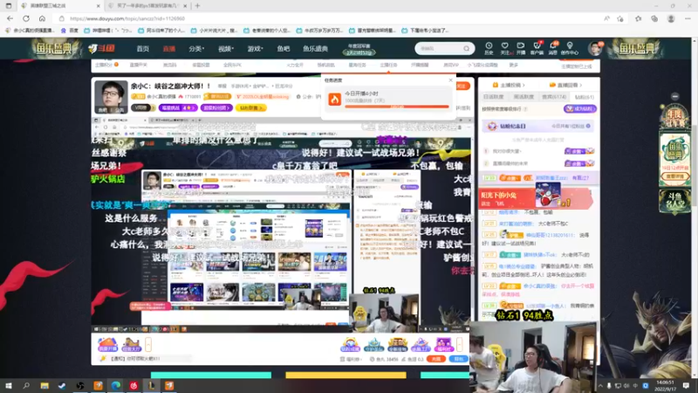The height and width of the screenshot is (393, 698).
Task: Select 直播 live in navigation
Action: [169, 49]
